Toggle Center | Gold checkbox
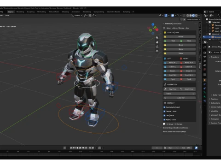Screen dimensions: 221x166 click(x=164, y=111)
